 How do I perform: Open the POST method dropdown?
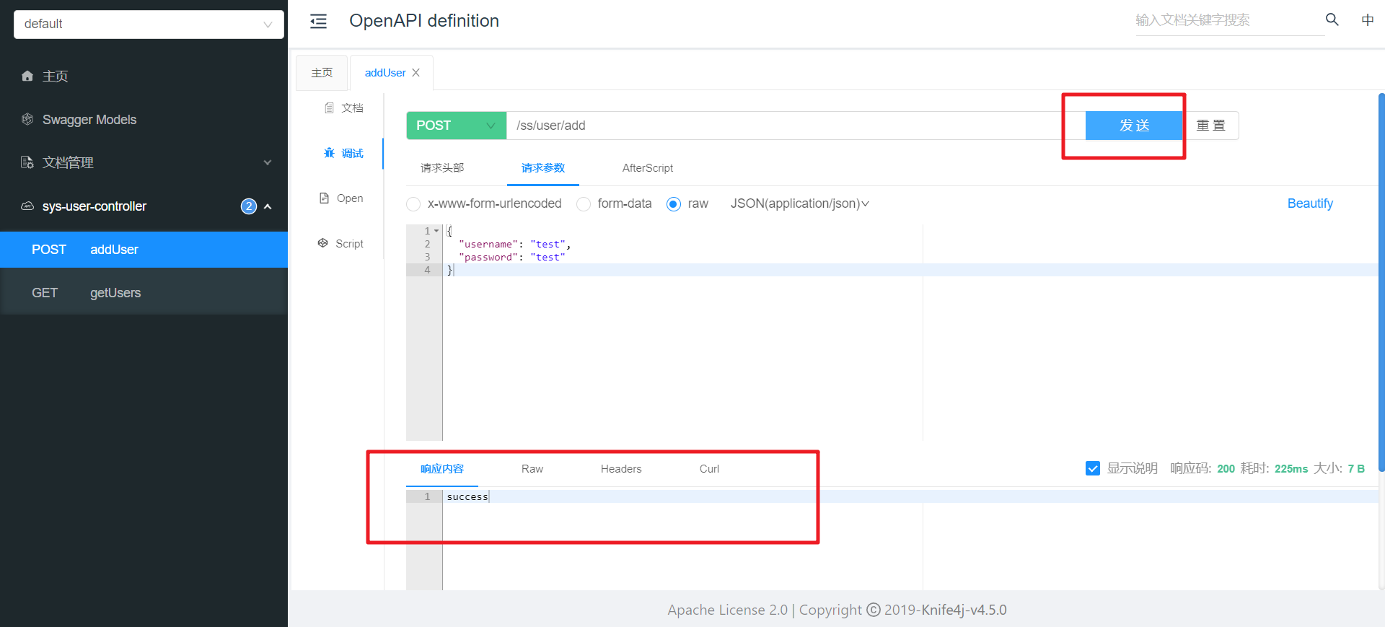pos(457,126)
